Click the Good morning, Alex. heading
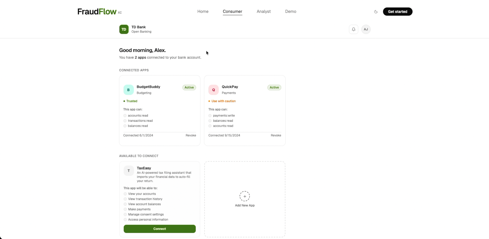Screen dimensions: 489x239 pos(142,50)
